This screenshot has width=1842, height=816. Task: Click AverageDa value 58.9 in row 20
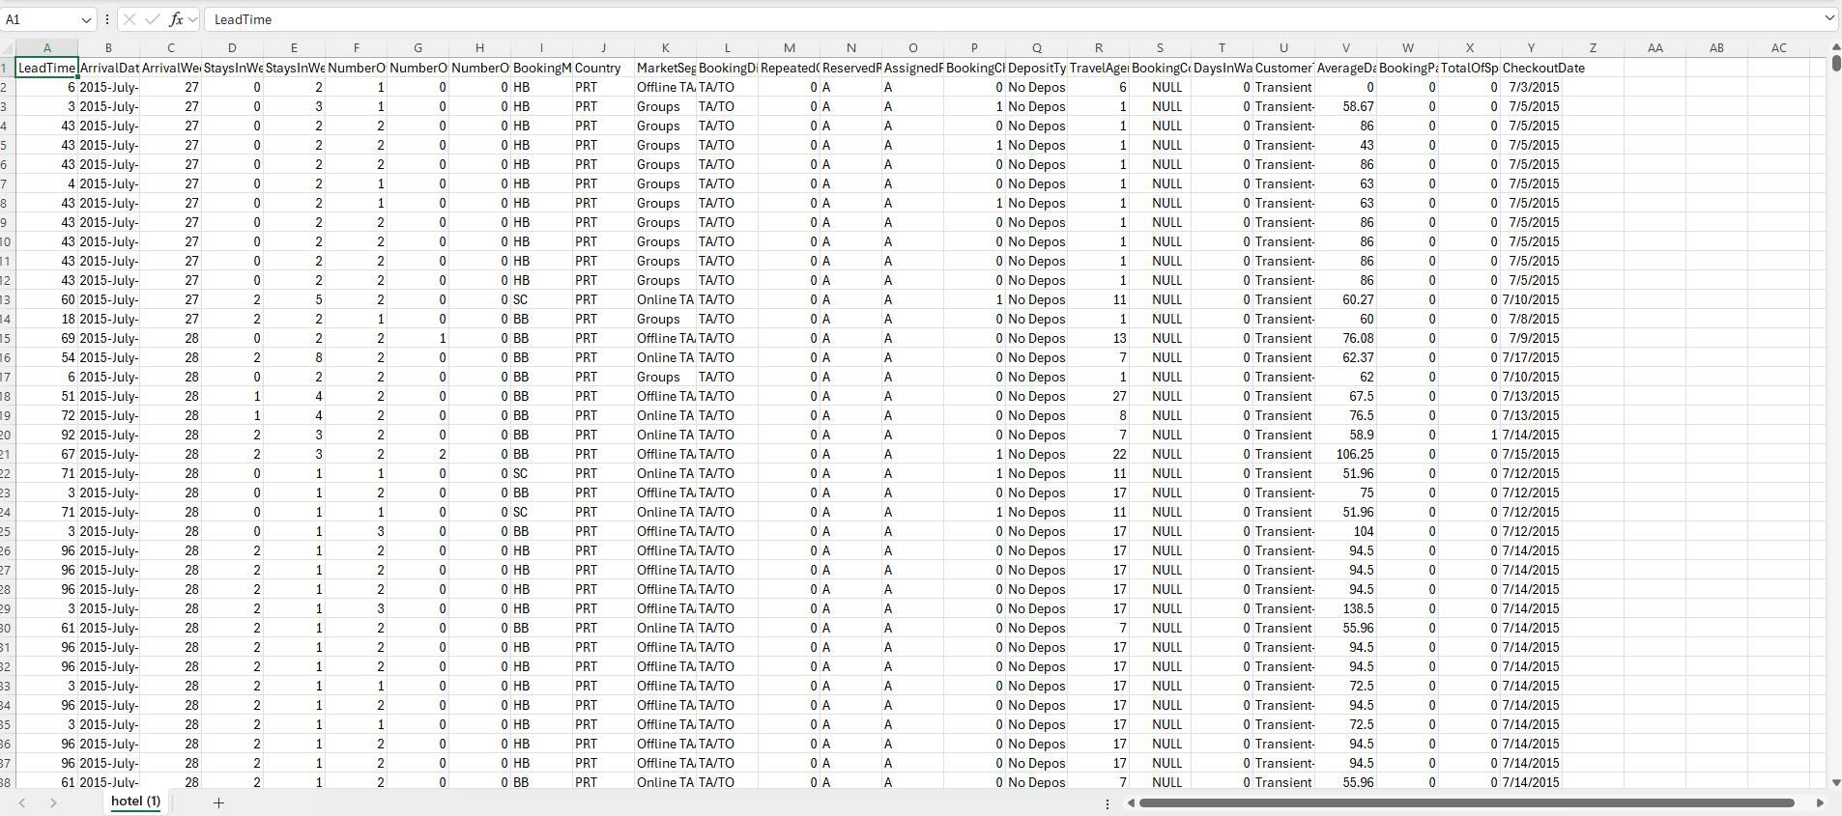click(x=1345, y=435)
